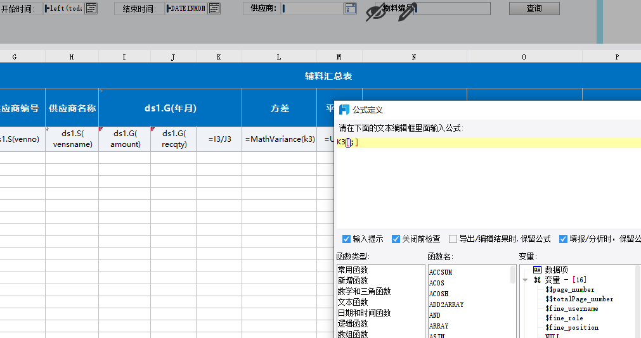Click the hidden-eye icon in parameter pane

pos(375,13)
